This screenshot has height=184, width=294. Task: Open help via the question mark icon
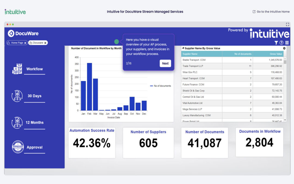(281, 43)
